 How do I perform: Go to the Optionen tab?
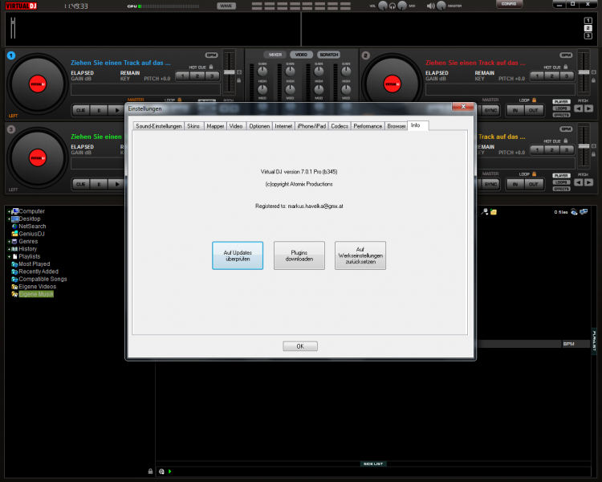pyautogui.click(x=259, y=126)
